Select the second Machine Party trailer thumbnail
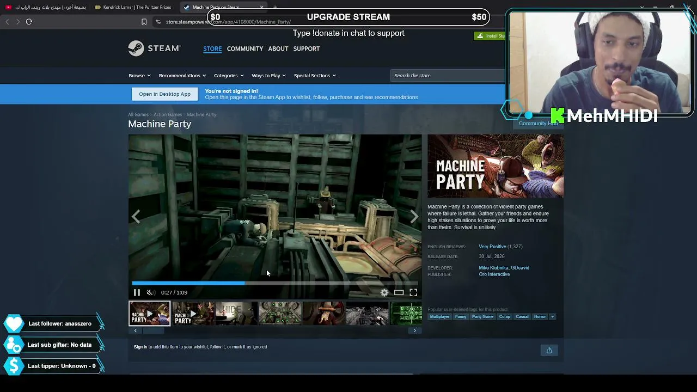697x392 pixels. click(193, 314)
